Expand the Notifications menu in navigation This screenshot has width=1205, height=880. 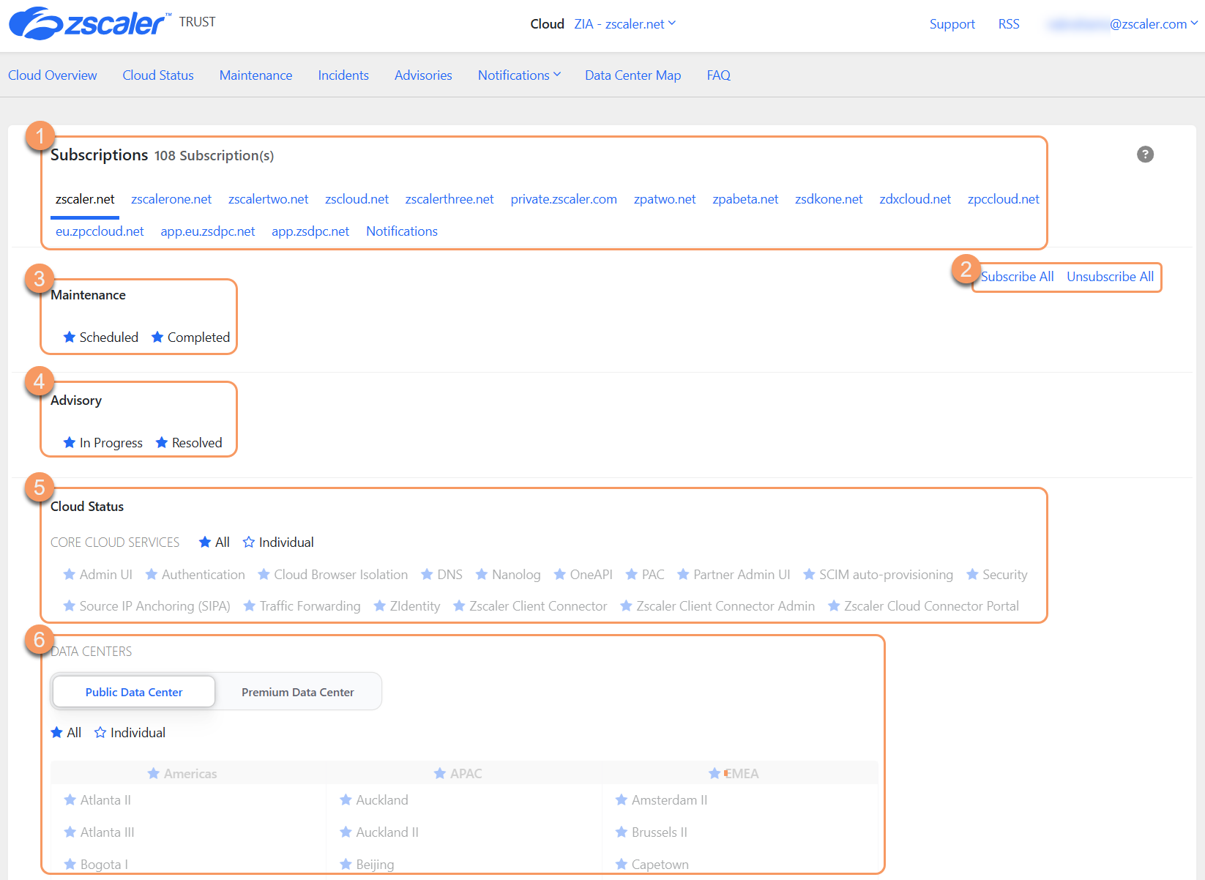click(519, 75)
